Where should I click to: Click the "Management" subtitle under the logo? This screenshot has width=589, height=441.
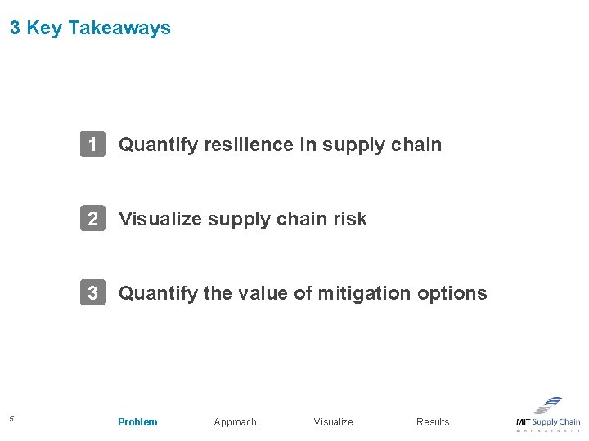click(547, 430)
